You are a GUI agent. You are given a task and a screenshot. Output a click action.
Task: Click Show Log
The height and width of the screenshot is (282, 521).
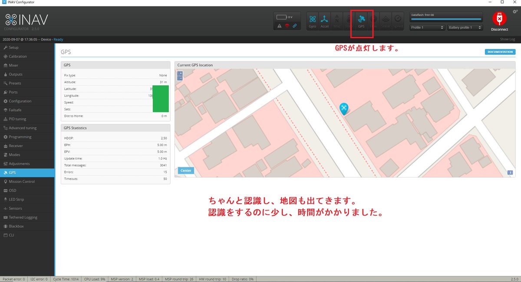pos(508,39)
